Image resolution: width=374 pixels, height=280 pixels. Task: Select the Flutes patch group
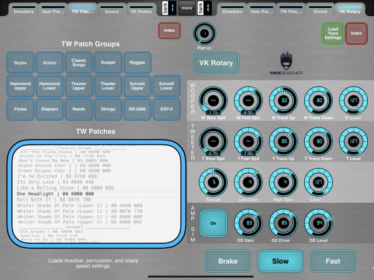(x=21, y=110)
